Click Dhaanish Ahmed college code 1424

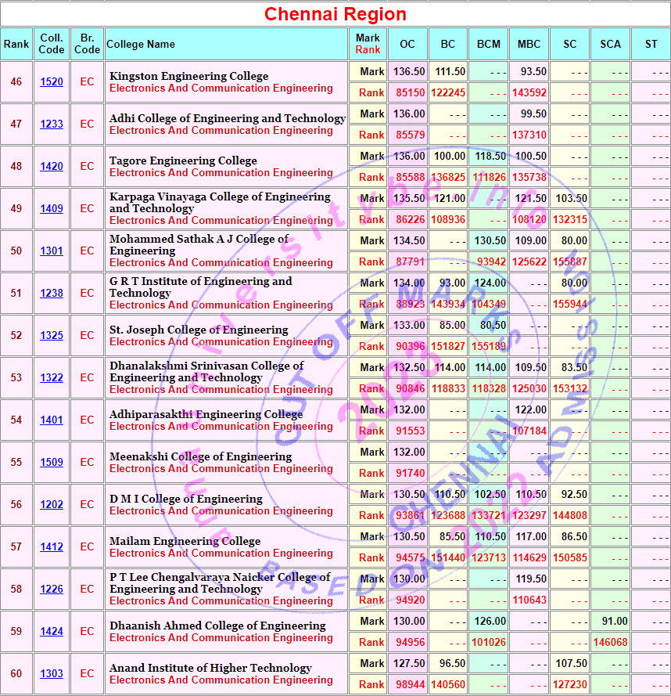point(52,632)
